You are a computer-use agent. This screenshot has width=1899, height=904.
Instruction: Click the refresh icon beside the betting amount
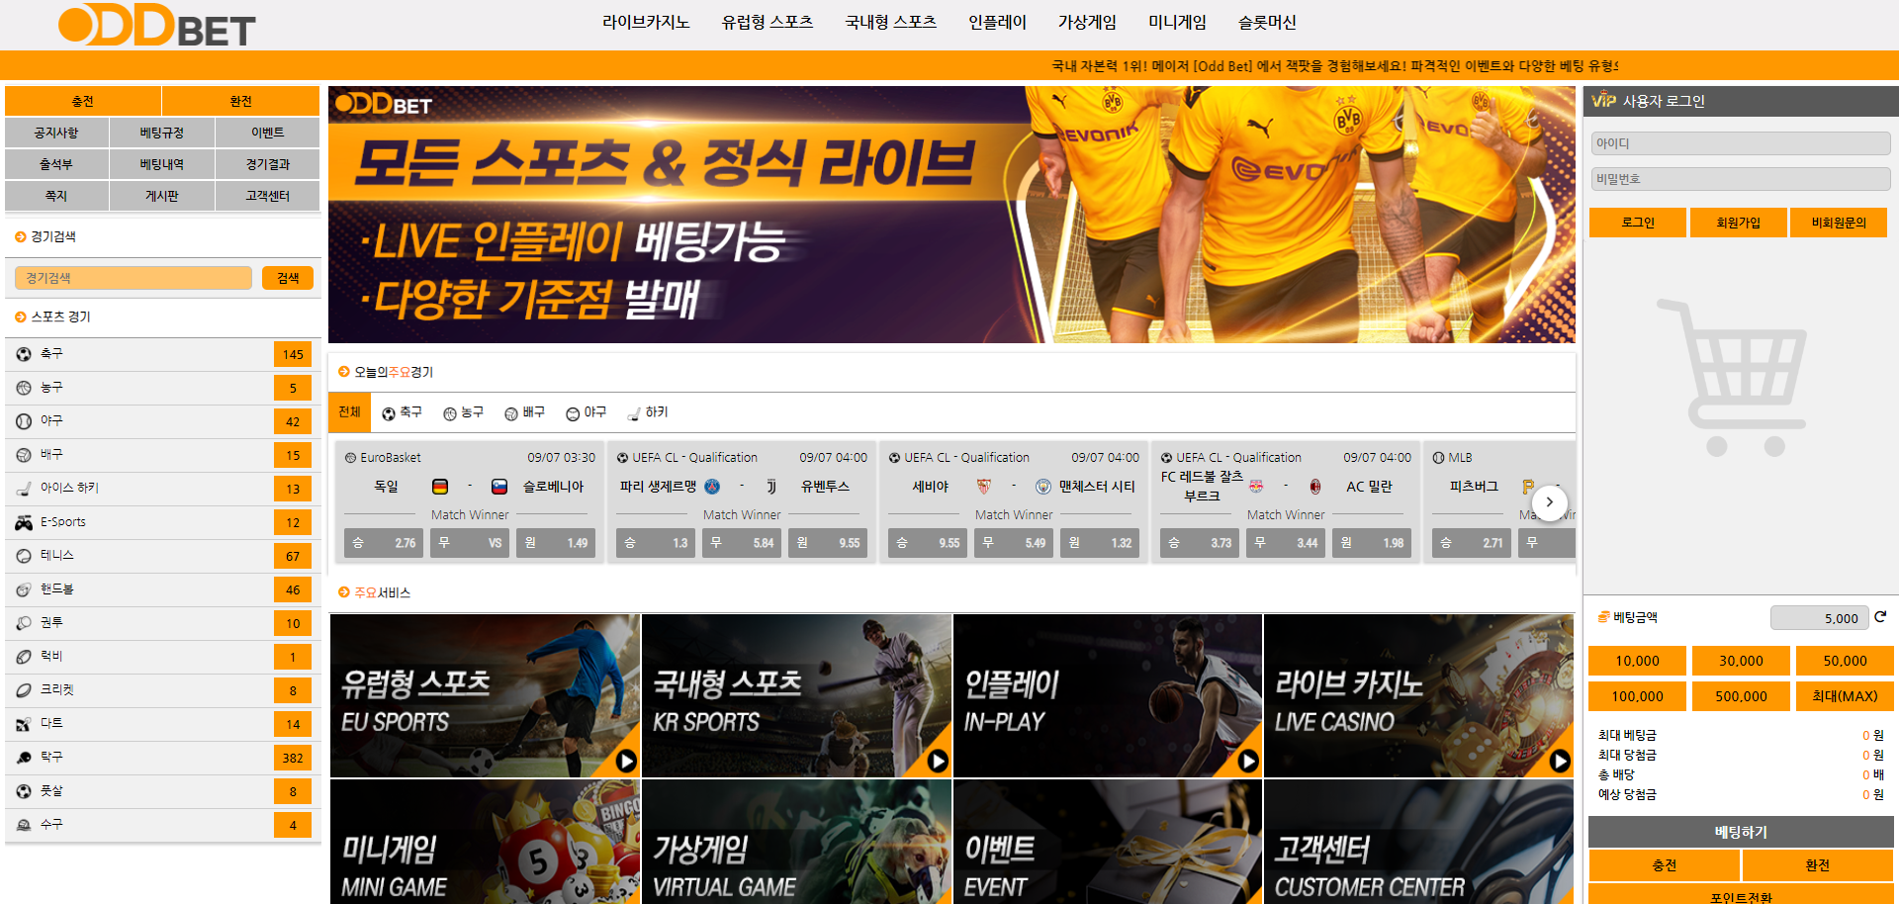click(x=1880, y=617)
